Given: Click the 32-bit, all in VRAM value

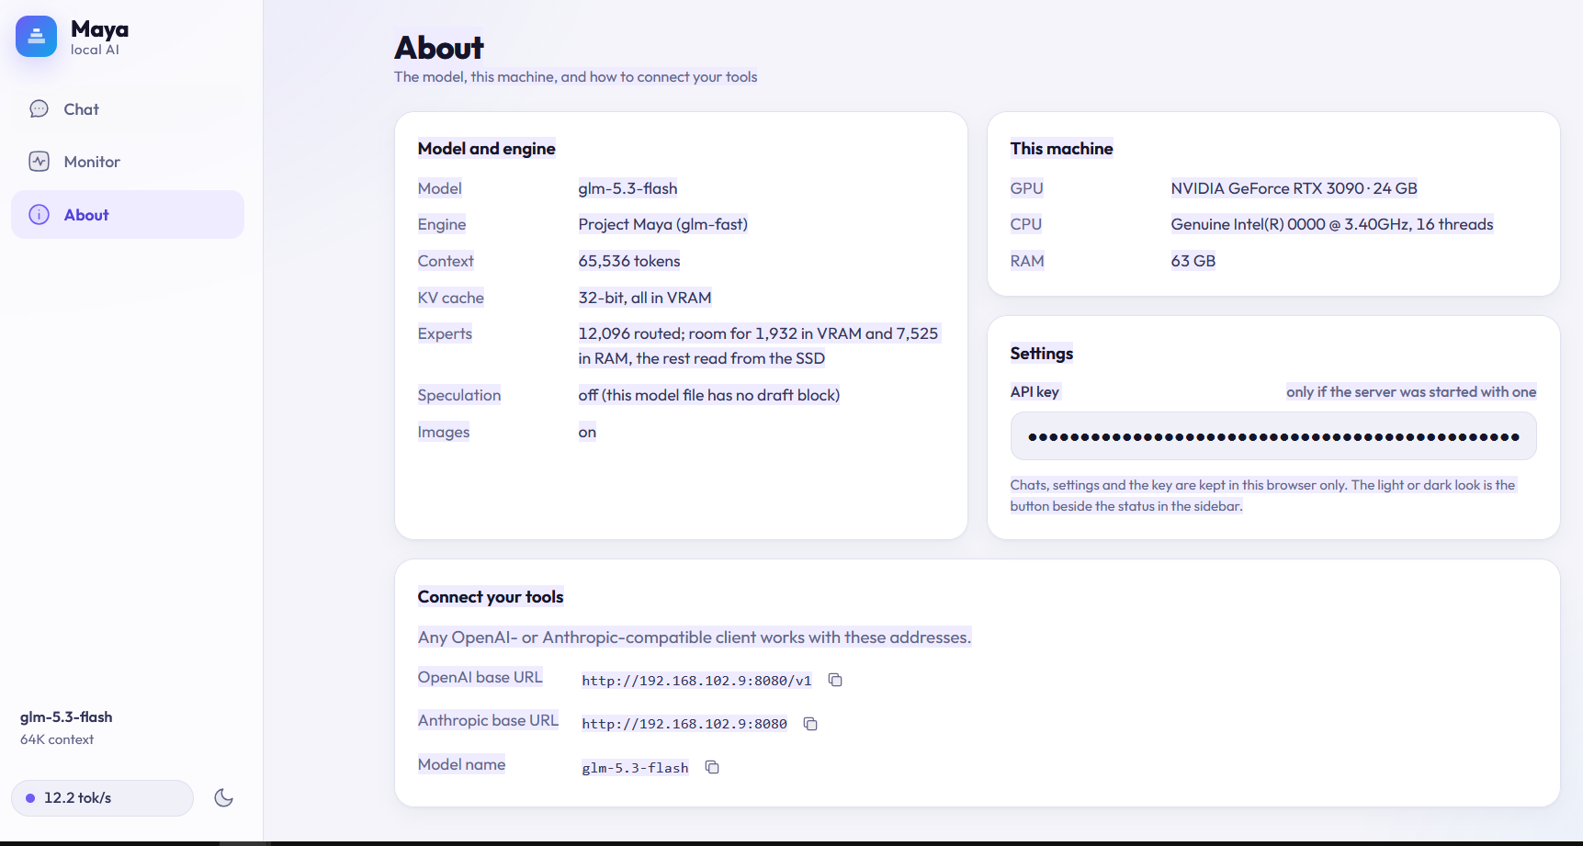Looking at the screenshot, I should [645, 298].
